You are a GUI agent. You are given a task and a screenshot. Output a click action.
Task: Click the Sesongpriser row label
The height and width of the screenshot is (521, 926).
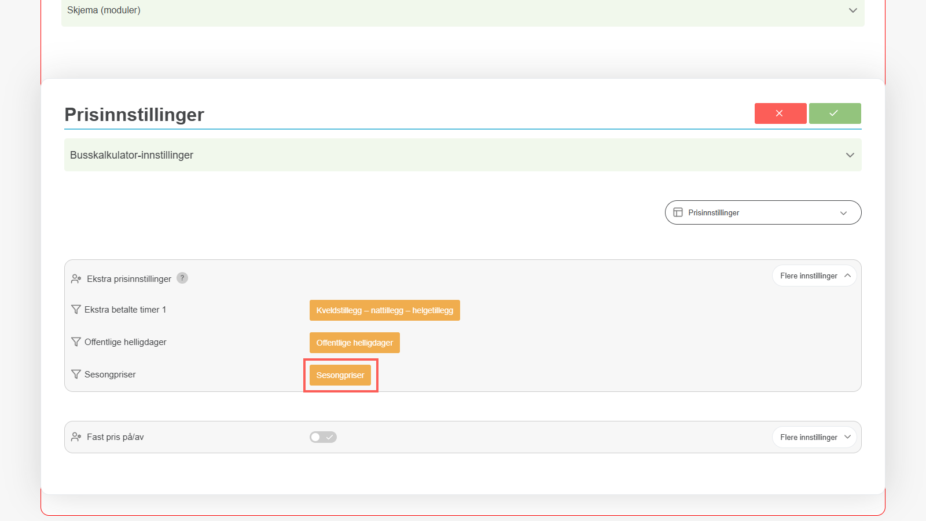110,375
